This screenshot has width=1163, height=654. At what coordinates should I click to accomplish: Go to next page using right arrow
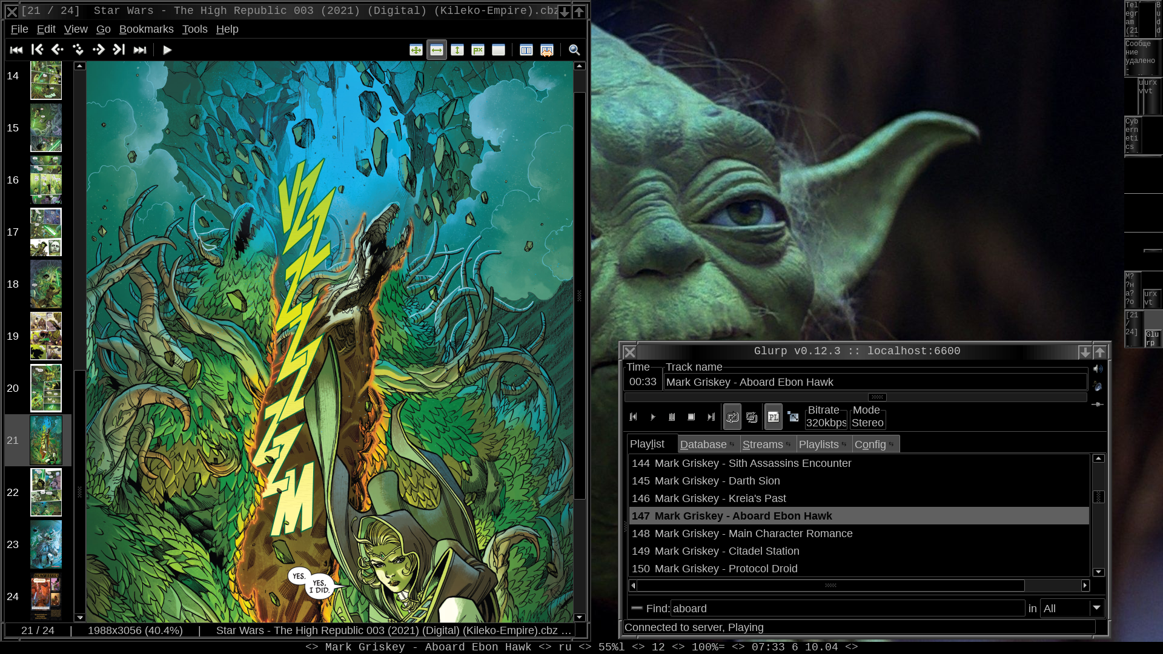99,50
